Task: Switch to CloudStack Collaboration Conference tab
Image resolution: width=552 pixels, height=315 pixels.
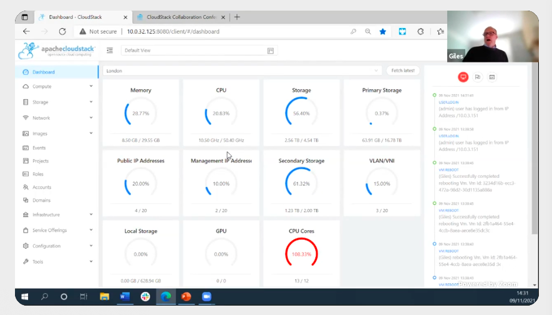Action: click(x=181, y=17)
